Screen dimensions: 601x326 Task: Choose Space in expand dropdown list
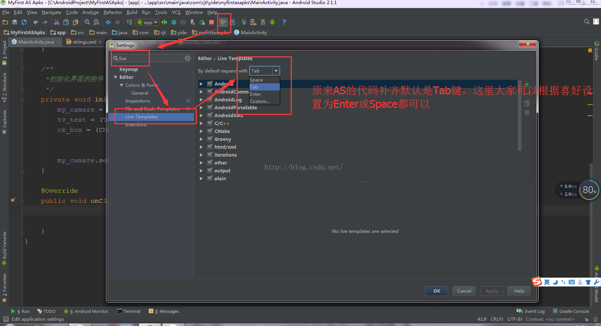click(264, 80)
